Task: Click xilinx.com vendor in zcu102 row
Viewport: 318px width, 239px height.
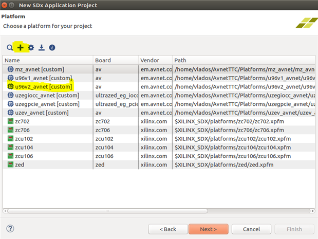Action: tap(154, 139)
